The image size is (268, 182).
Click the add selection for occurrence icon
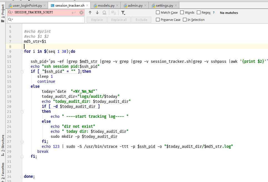click(x=113, y=13)
